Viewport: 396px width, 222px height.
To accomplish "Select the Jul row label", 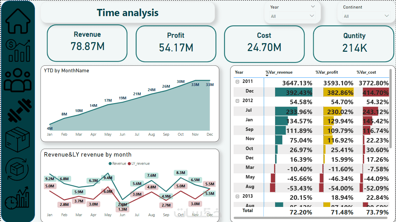I will 248,110.
